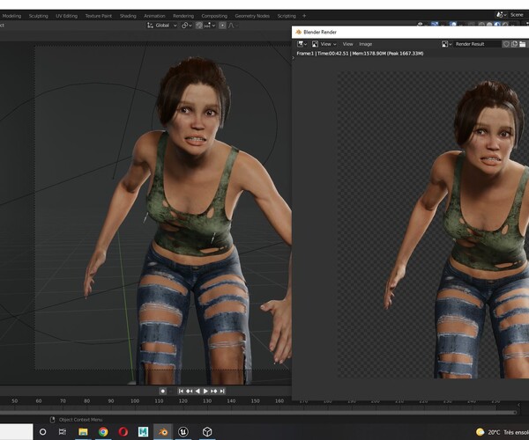This screenshot has width=529, height=440.
Task: Open the UV Editing workspace tab
Action: pyautogui.click(x=66, y=16)
